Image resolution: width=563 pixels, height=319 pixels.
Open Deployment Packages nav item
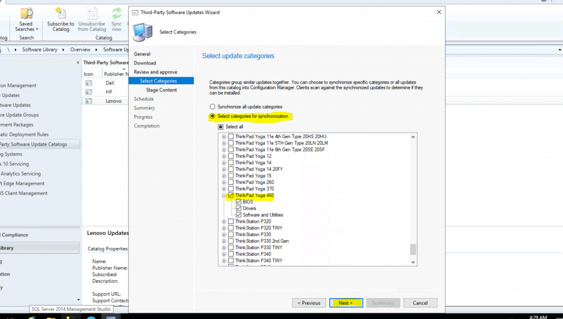click(16, 125)
